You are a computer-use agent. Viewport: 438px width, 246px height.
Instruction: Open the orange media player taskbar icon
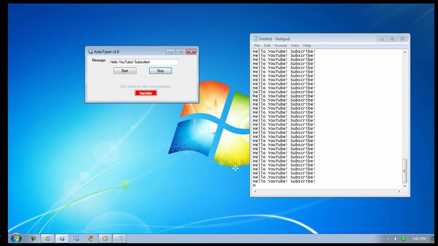click(105, 238)
